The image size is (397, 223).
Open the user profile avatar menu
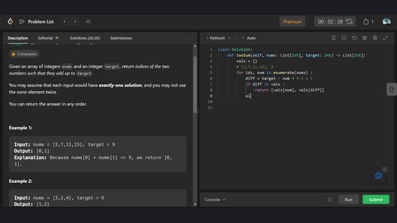tap(386, 22)
